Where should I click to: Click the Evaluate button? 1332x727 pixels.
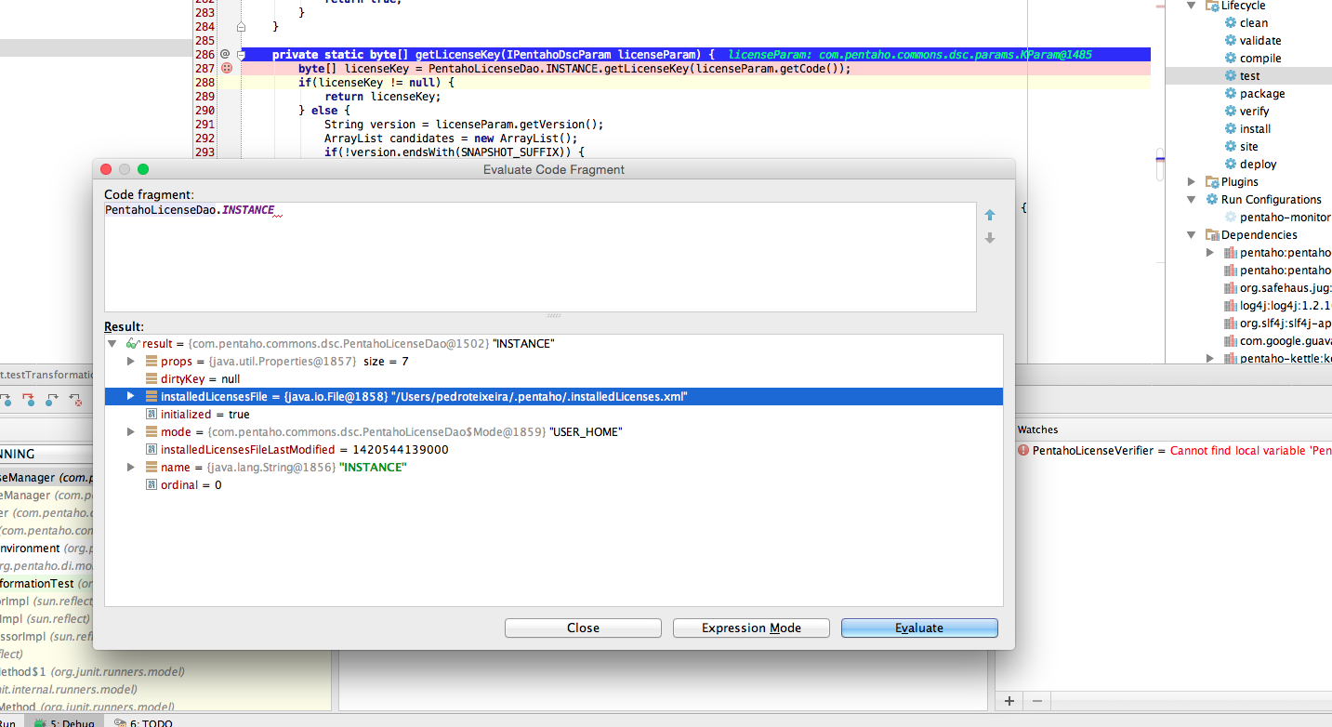[x=919, y=628]
